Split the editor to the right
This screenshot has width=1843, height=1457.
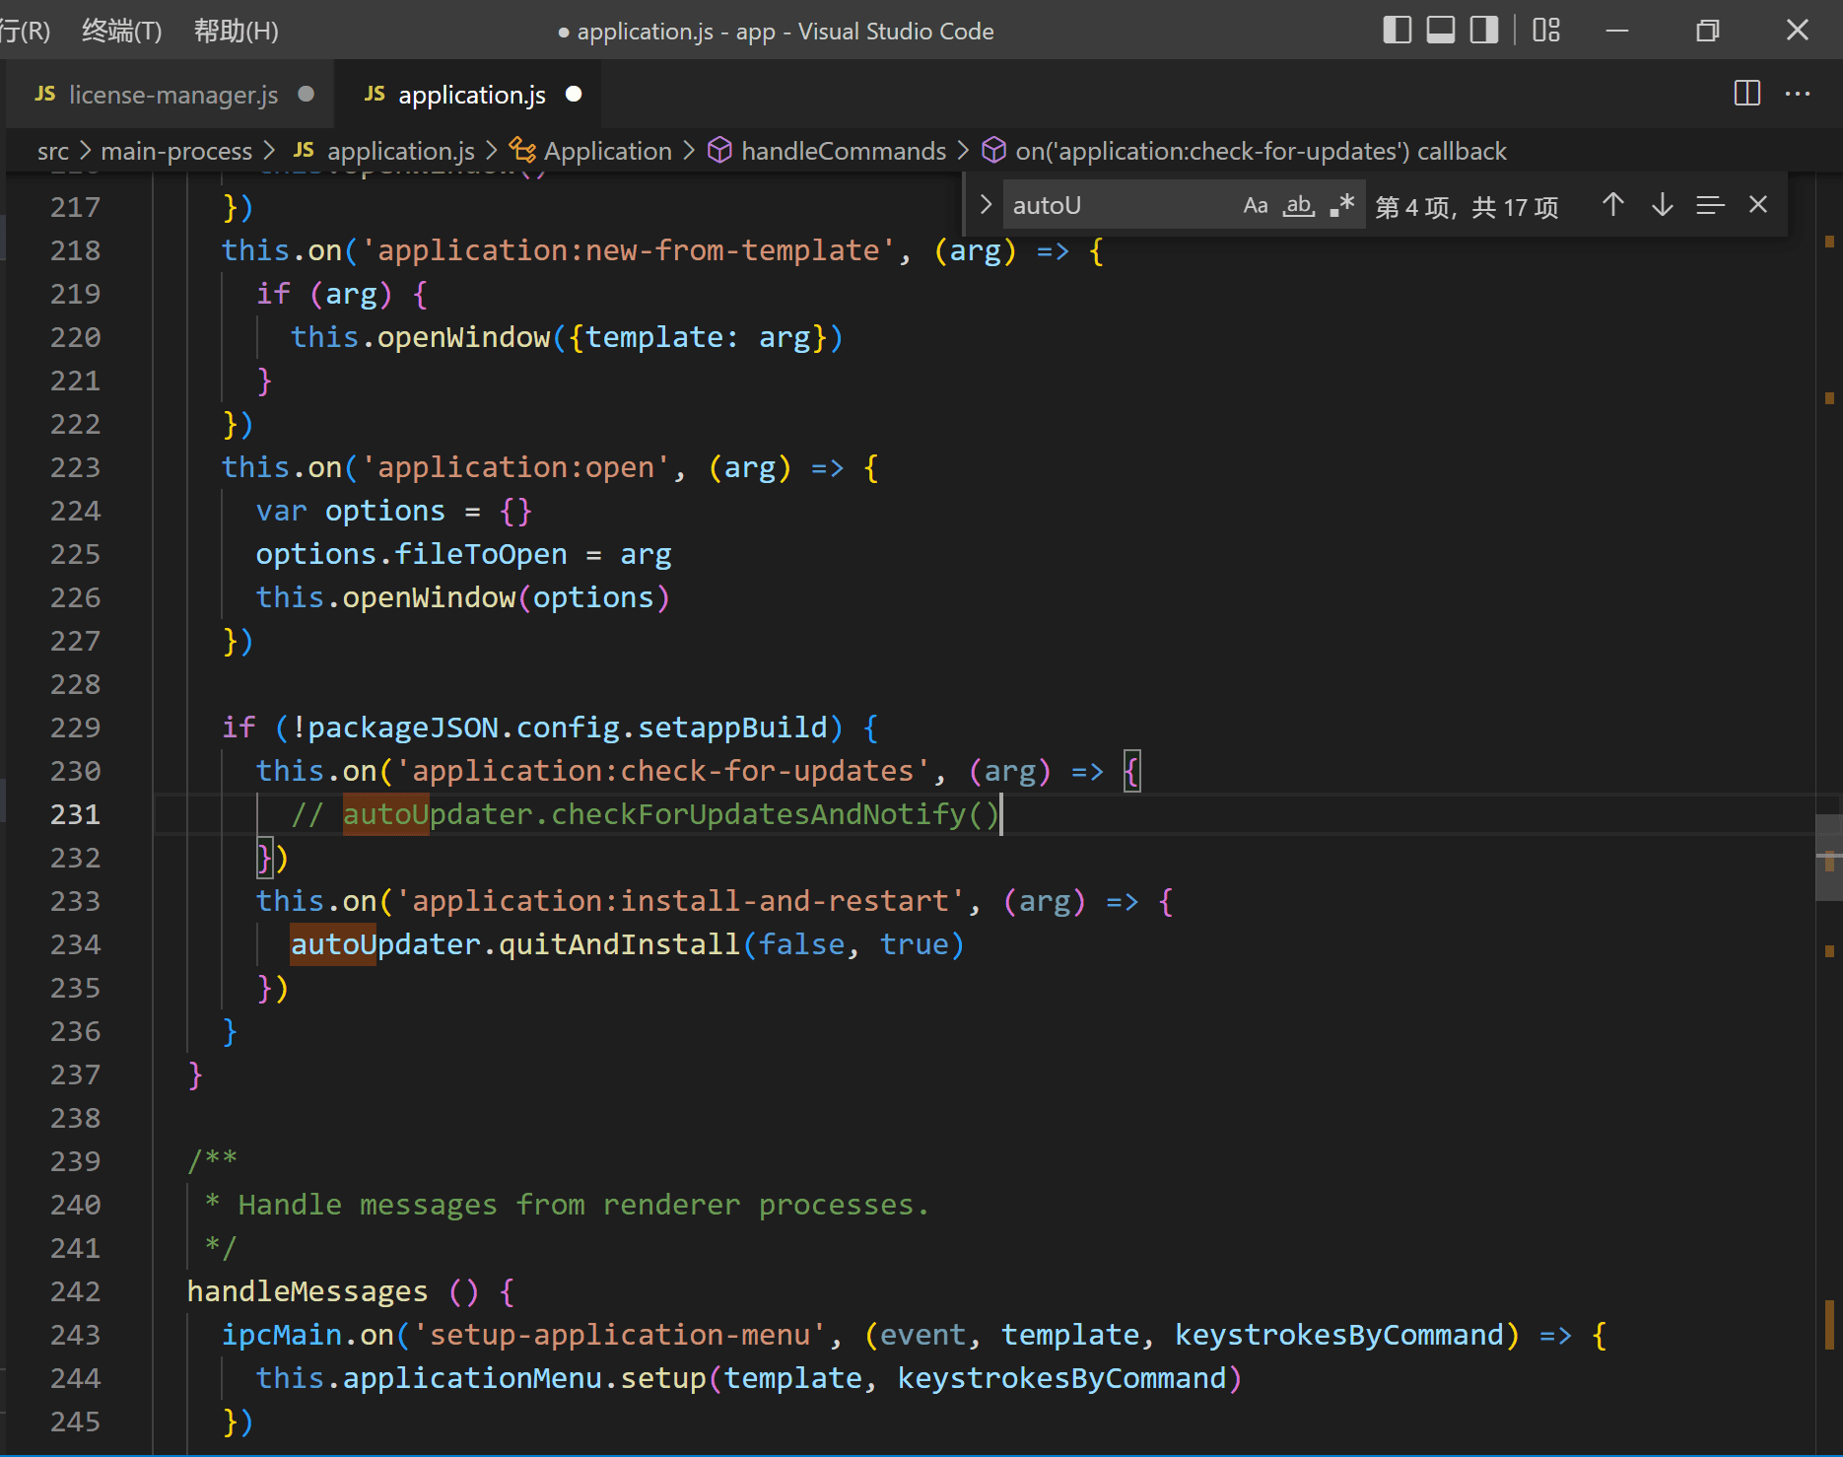click(1747, 94)
